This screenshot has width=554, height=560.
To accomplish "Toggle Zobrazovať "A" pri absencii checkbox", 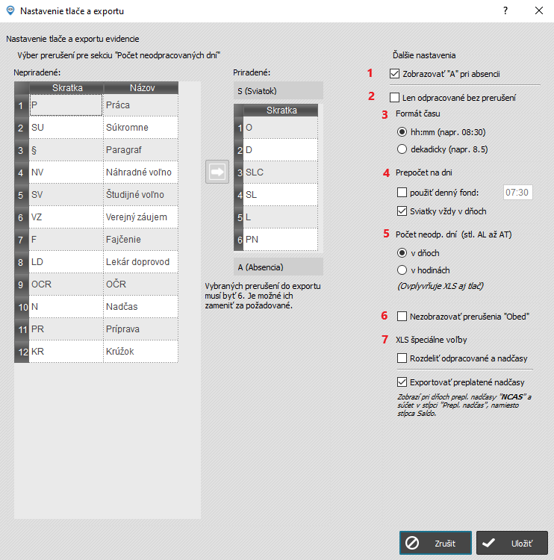I will pyautogui.click(x=394, y=74).
